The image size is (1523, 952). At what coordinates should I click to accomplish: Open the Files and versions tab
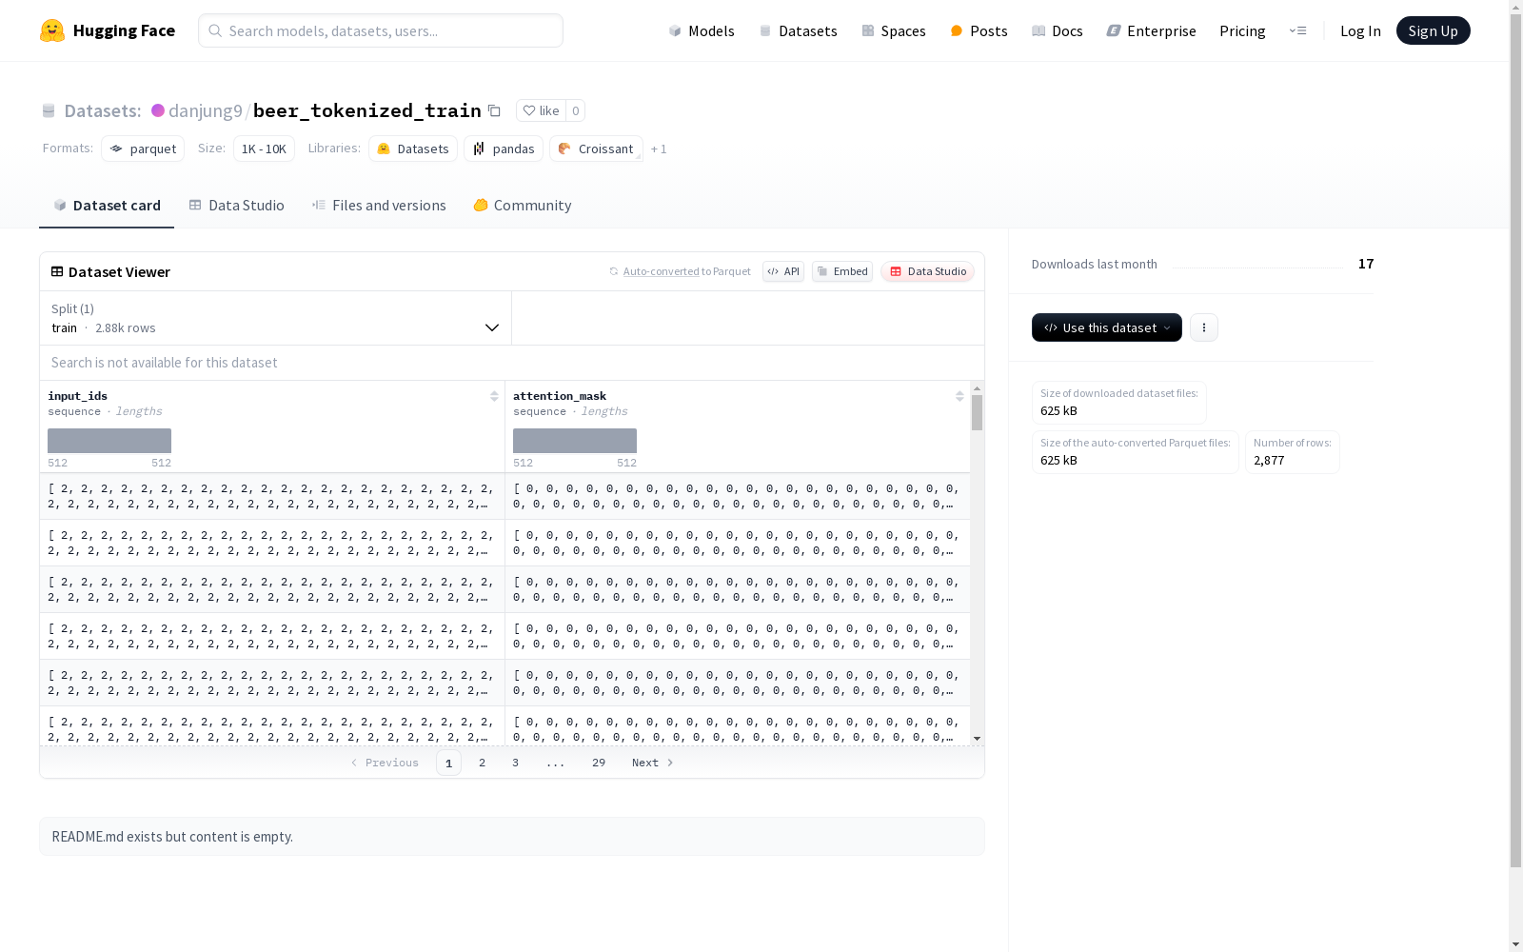point(379,206)
